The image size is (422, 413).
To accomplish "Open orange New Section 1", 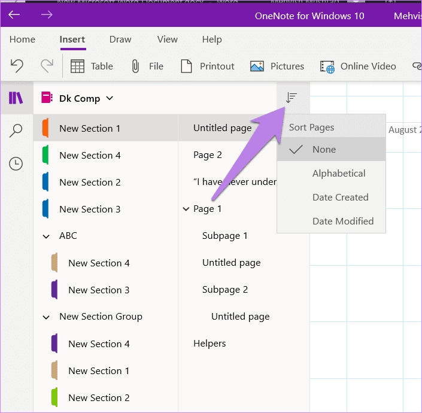I will [x=105, y=128].
